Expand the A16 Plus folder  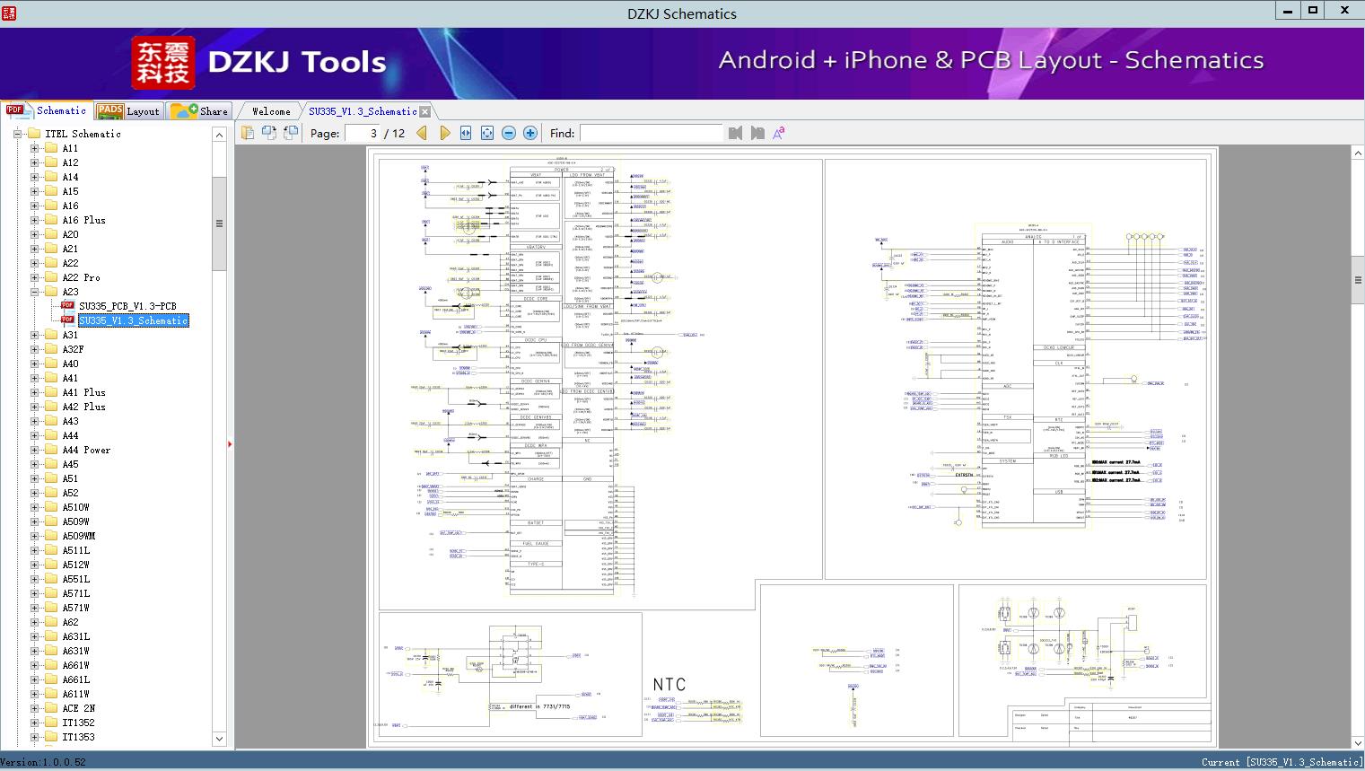point(35,220)
